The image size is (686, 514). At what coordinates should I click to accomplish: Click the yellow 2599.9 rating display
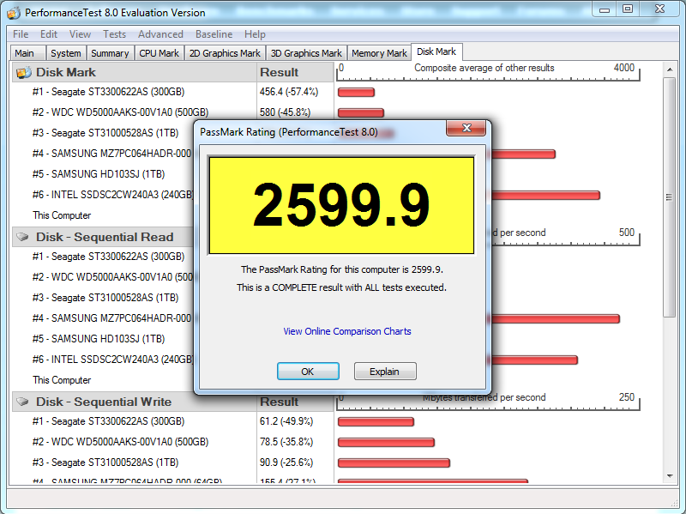click(x=341, y=205)
